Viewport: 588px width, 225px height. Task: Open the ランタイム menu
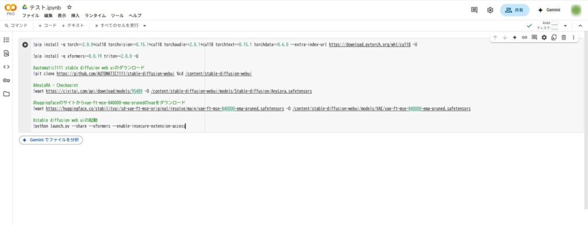[95, 15]
